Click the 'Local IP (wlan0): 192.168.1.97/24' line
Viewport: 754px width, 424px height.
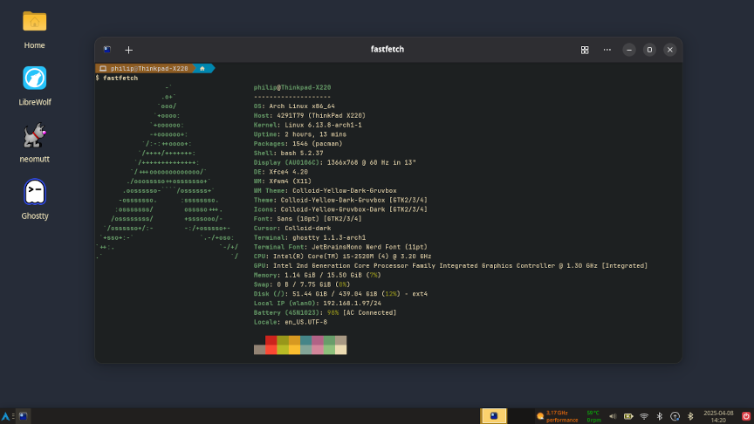(318, 304)
